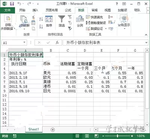Viewport: 150px width, 139px height.
Task: Click the Advanced filter icon
Action: click(x=70, y=28)
